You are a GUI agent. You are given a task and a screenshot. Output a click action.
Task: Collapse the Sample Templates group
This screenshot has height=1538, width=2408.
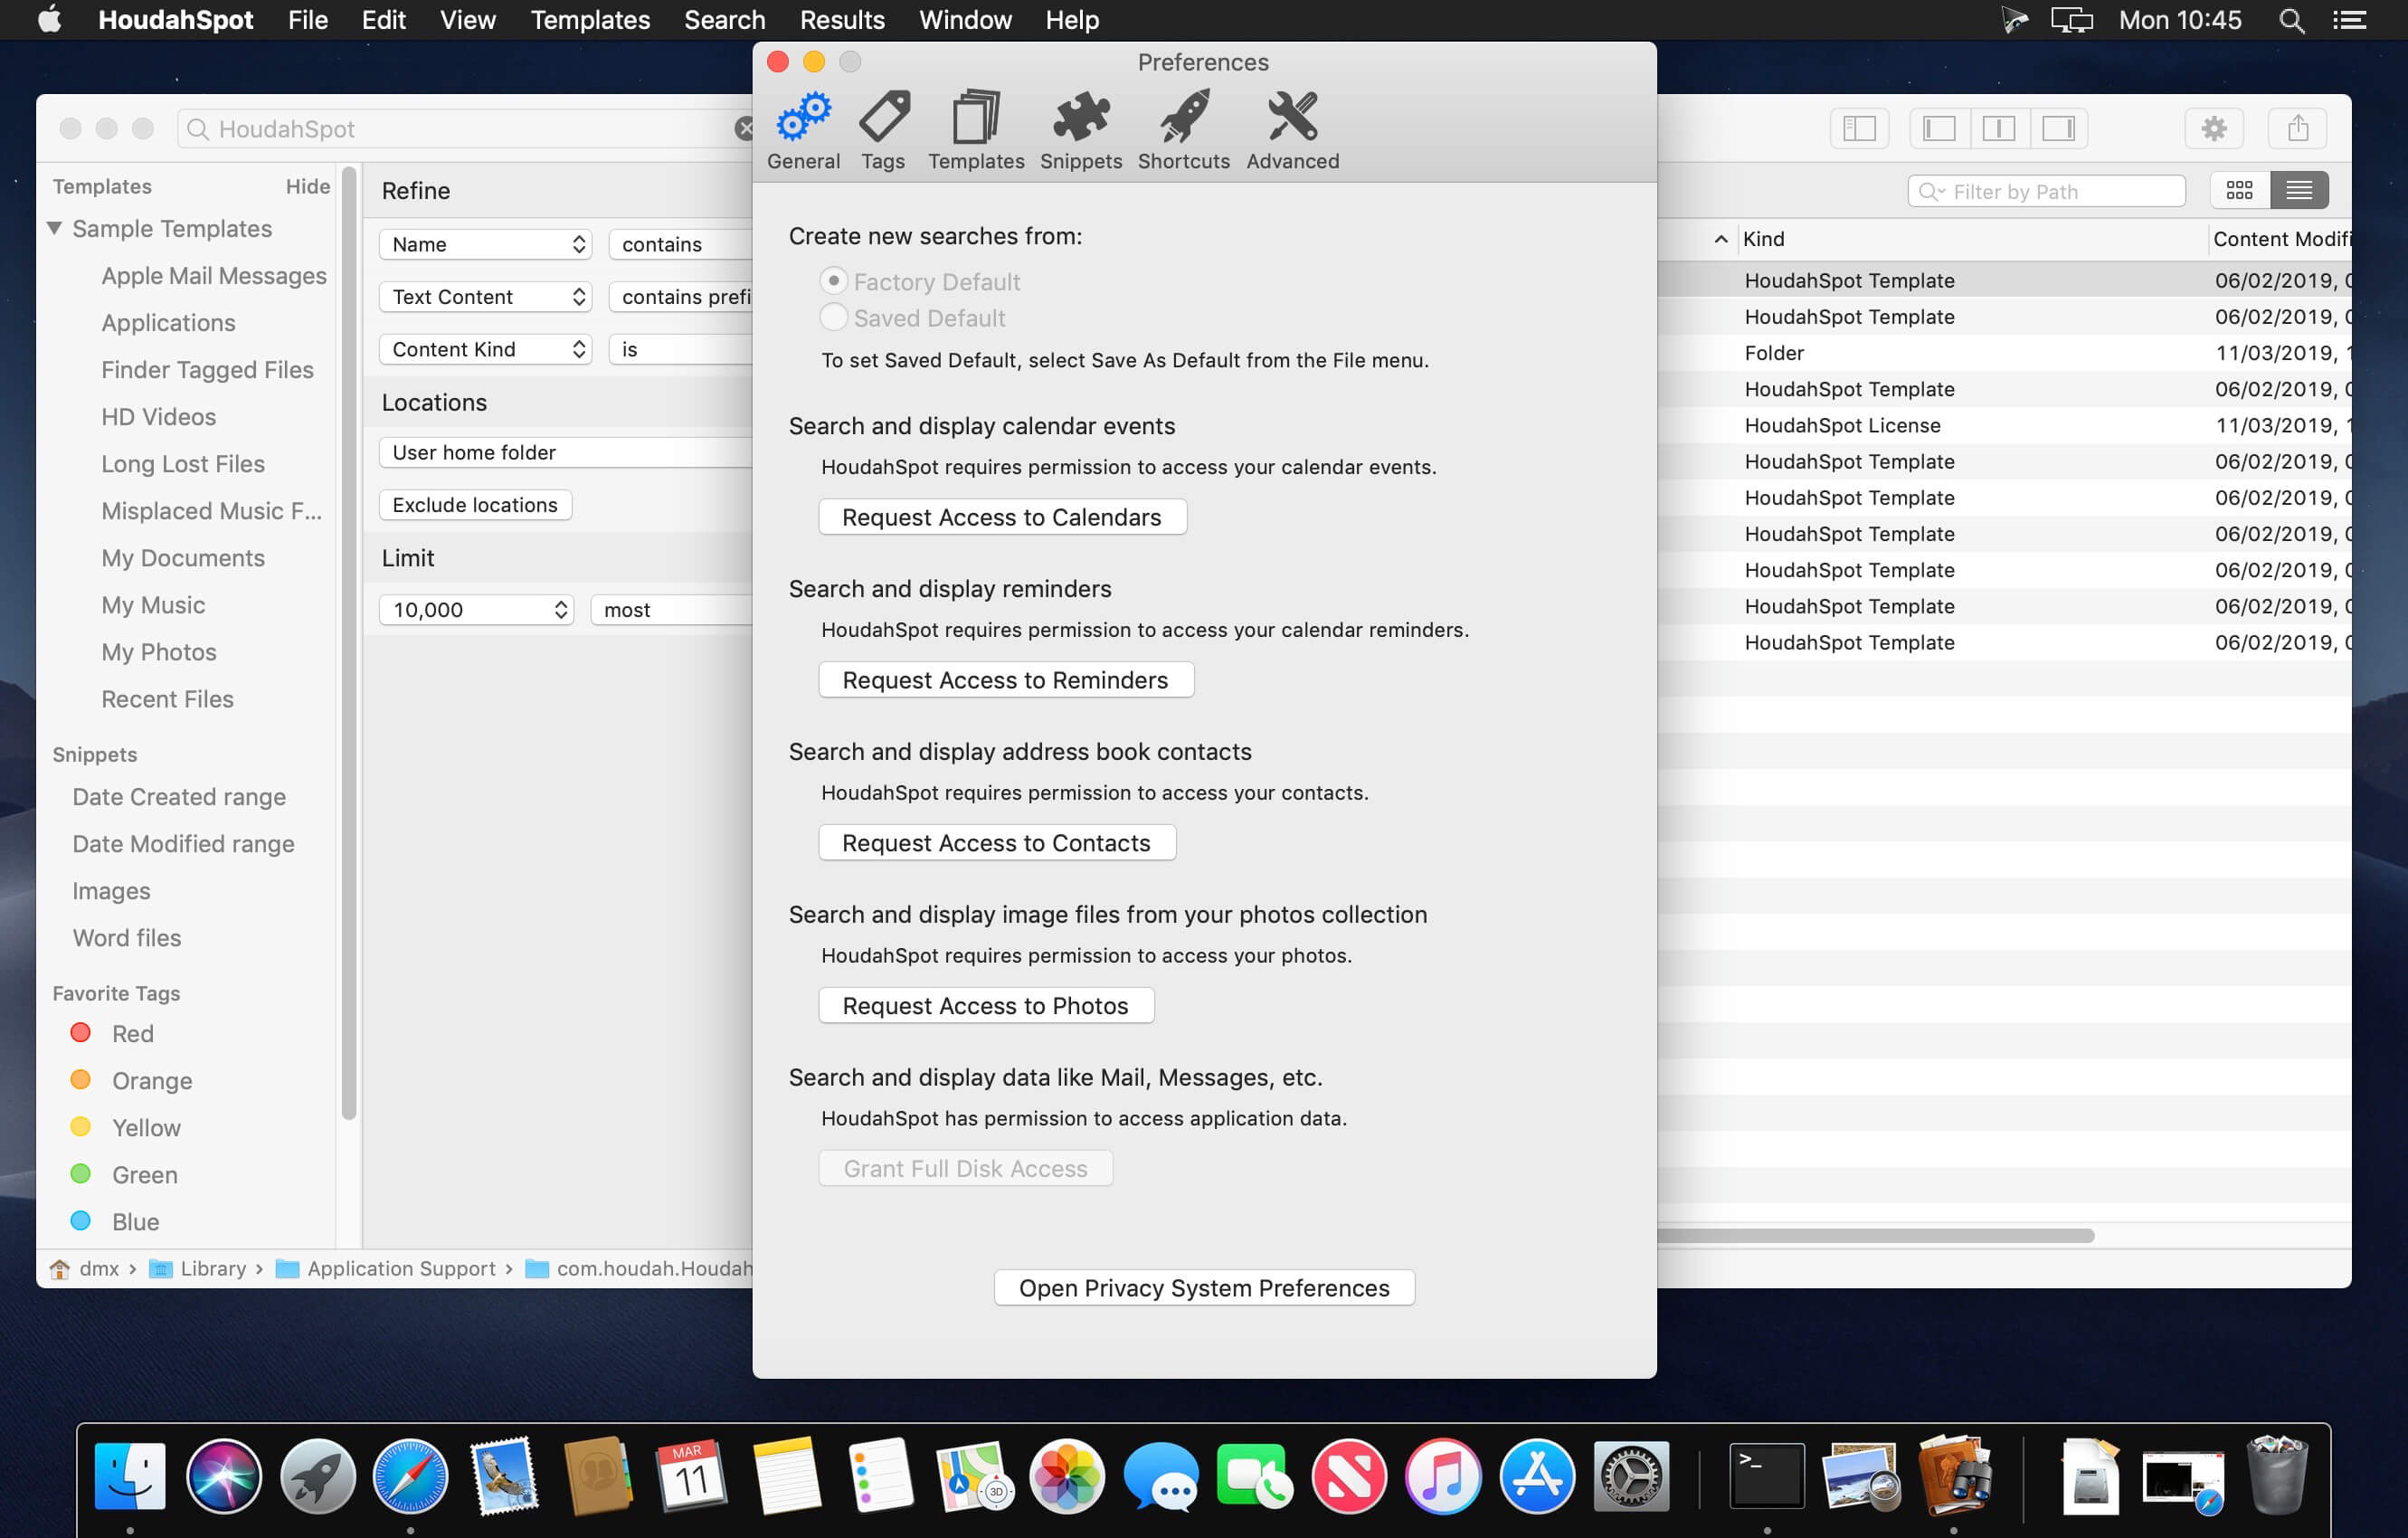pos(54,229)
